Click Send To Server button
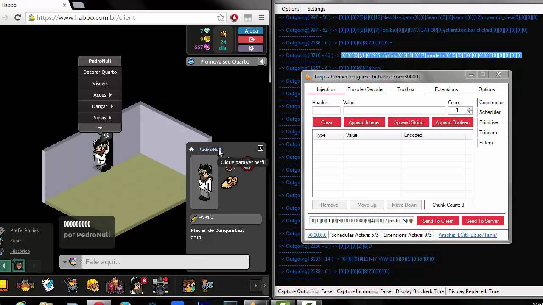This screenshot has height=305, width=543. [482, 221]
